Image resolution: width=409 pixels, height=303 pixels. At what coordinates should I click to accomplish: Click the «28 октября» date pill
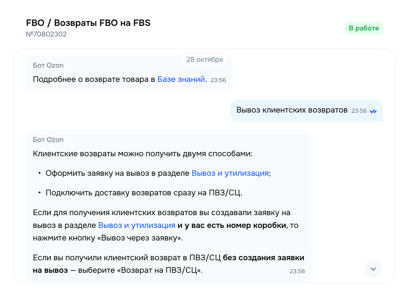(x=204, y=59)
